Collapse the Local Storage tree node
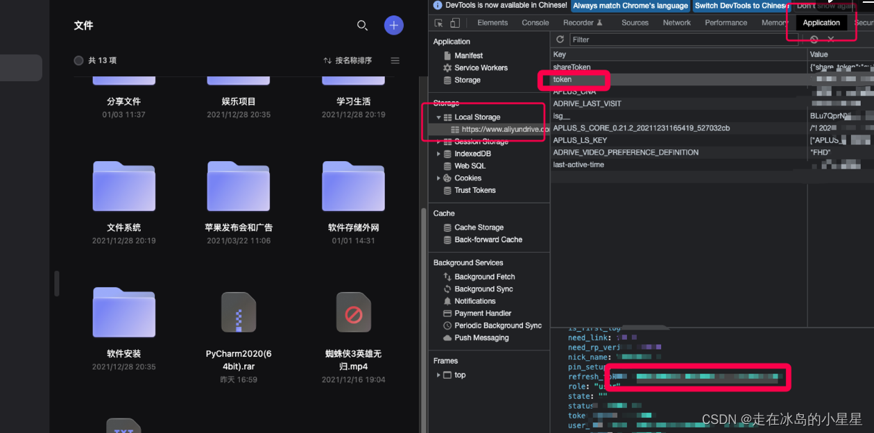 [438, 117]
